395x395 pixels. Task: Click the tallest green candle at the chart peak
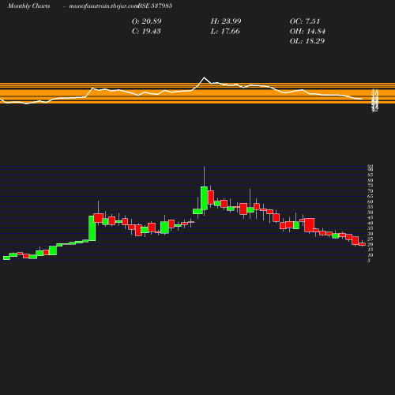[x=204, y=198]
